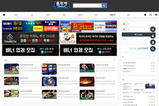Click the home icon in navigation bar

click(4, 15)
